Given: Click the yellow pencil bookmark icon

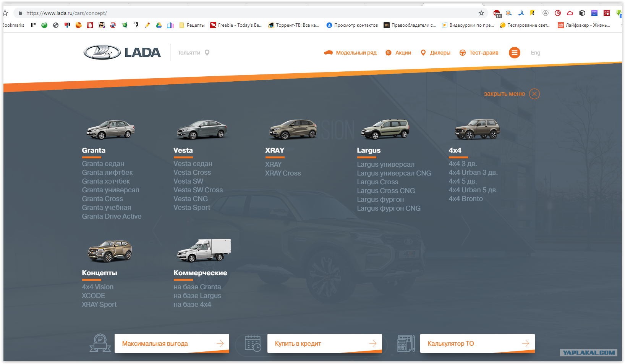Looking at the screenshot, I should pyautogui.click(x=147, y=25).
